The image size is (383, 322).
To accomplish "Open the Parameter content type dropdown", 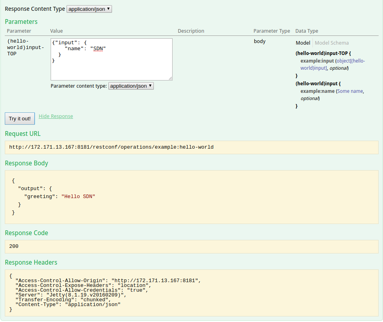I will click(x=131, y=86).
